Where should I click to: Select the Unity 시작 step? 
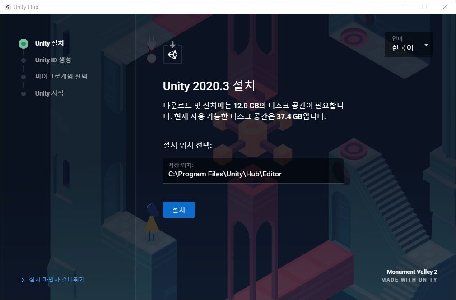click(x=50, y=93)
